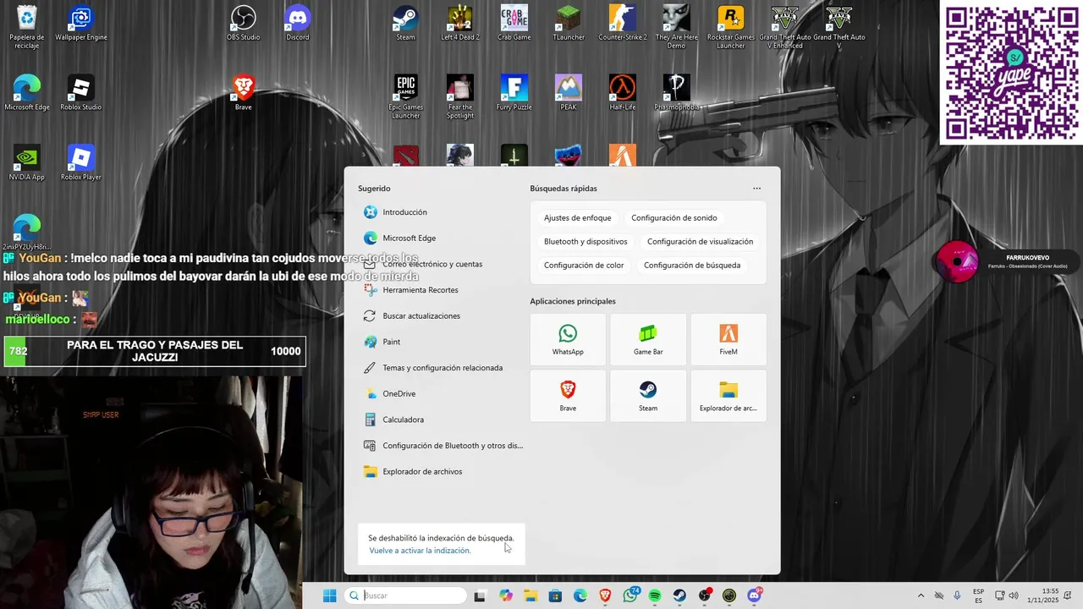The image size is (1083, 609).
Task: Launch FiveM from Aplicaciones principales
Action: (x=728, y=339)
